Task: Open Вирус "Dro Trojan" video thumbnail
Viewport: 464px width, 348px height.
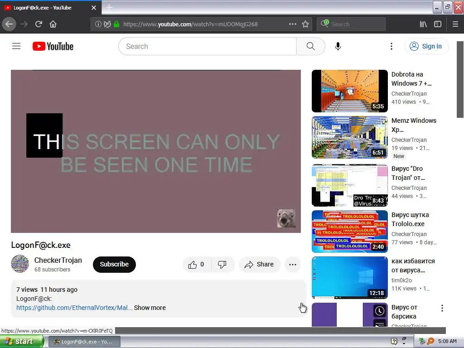Action: [x=349, y=185]
